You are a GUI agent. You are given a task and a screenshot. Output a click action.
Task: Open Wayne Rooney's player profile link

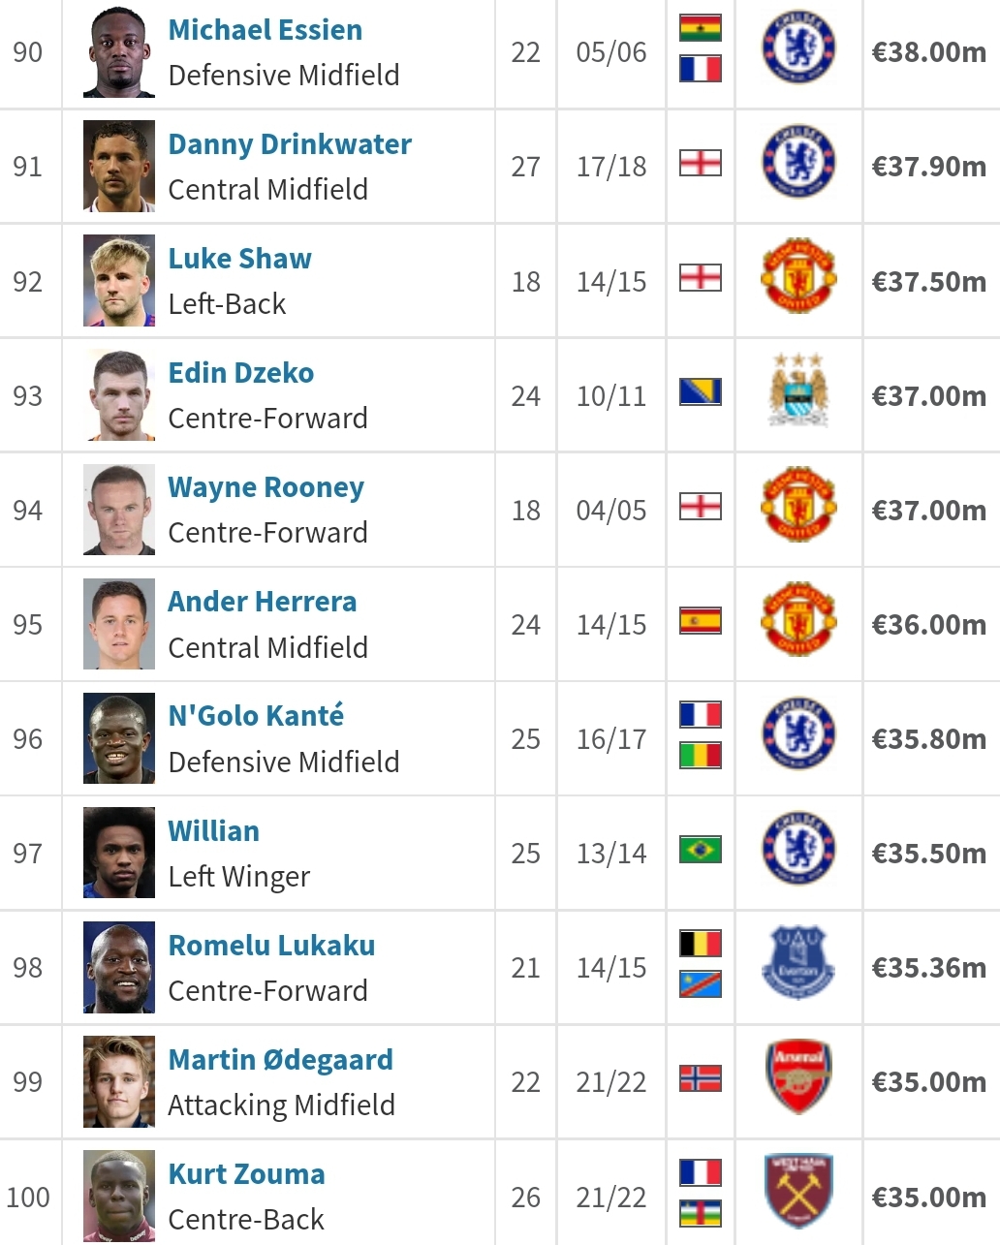(266, 487)
